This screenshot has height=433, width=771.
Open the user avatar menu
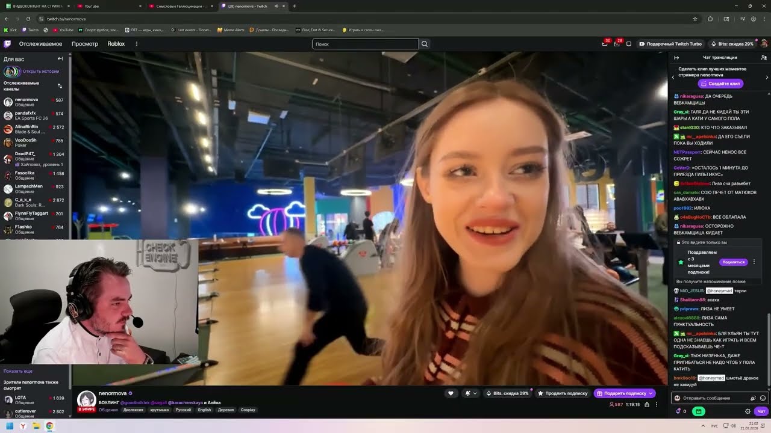pos(764,44)
